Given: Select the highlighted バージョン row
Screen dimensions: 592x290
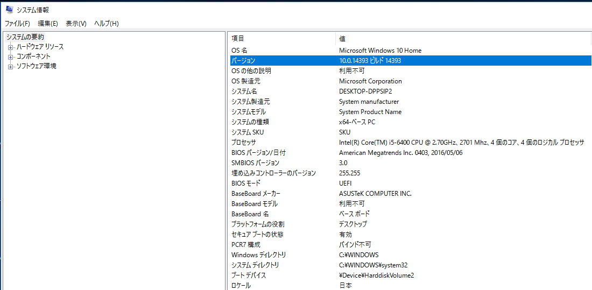Looking at the screenshot, I should point(411,60).
